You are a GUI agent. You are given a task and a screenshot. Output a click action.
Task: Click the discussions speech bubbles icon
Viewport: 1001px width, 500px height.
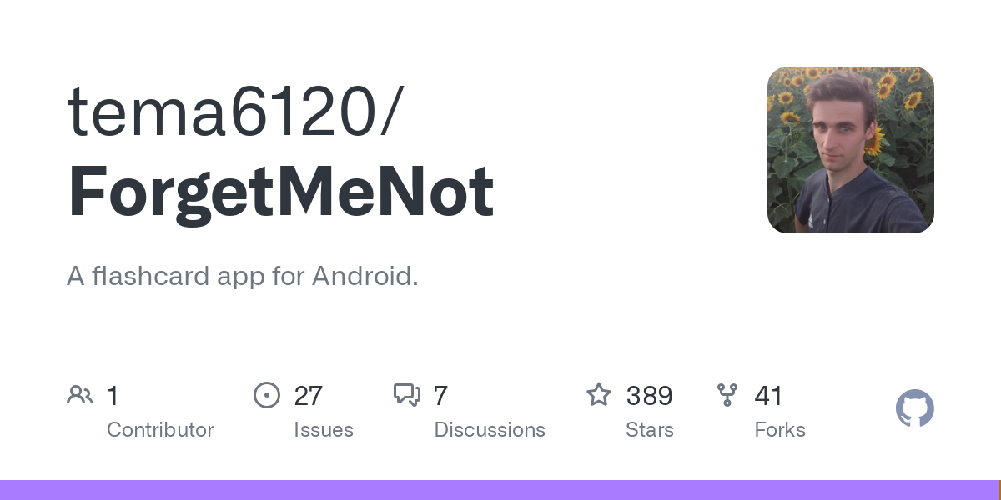407,395
